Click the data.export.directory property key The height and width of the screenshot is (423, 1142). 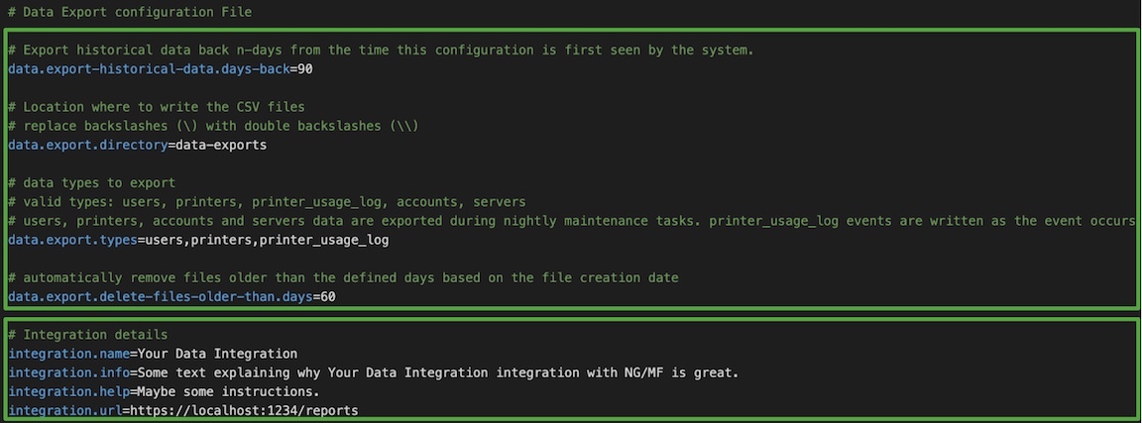(88, 145)
